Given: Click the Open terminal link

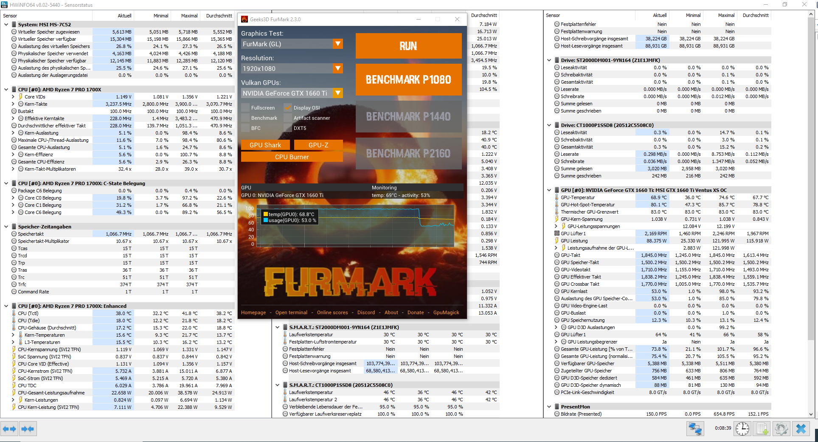Looking at the screenshot, I should tap(291, 312).
